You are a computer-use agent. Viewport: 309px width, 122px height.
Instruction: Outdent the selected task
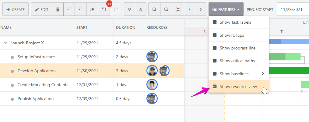(x=81, y=9)
